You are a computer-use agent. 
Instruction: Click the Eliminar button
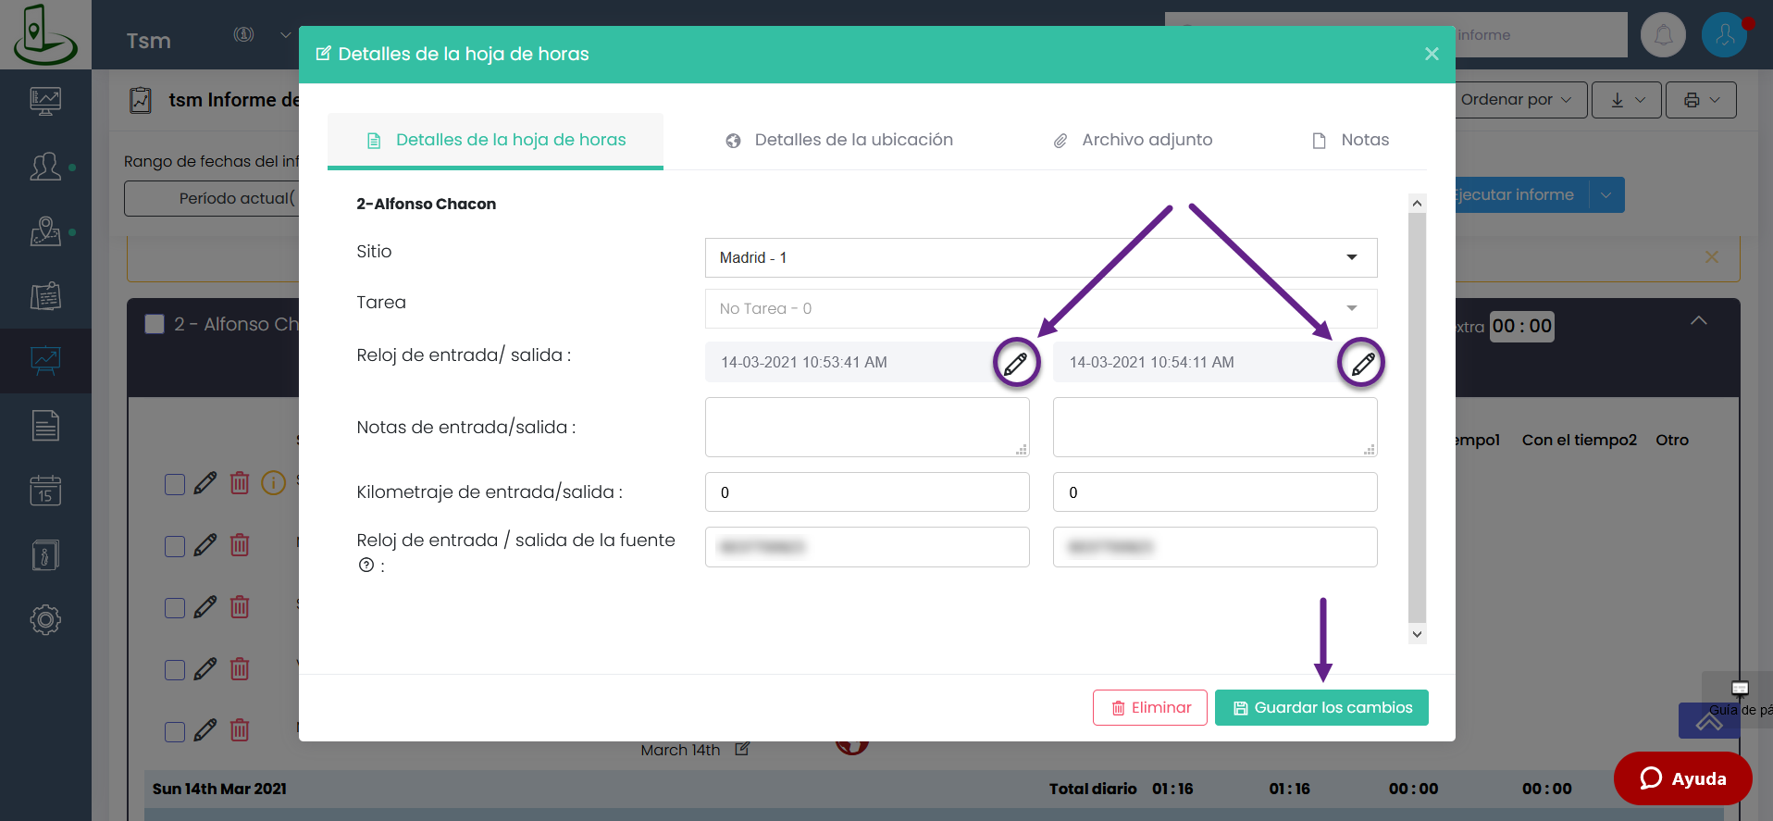(1149, 708)
